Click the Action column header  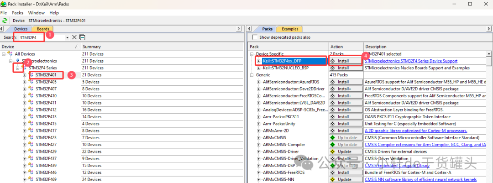coord(346,47)
